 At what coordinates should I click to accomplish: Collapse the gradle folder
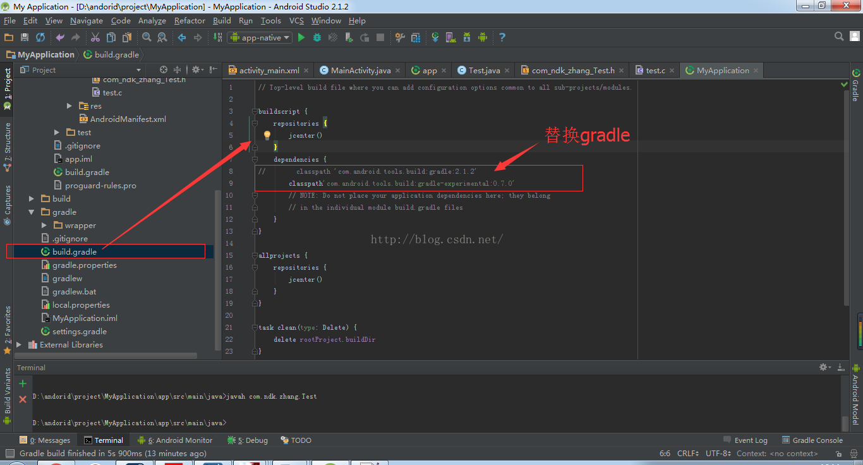tap(32, 212)
